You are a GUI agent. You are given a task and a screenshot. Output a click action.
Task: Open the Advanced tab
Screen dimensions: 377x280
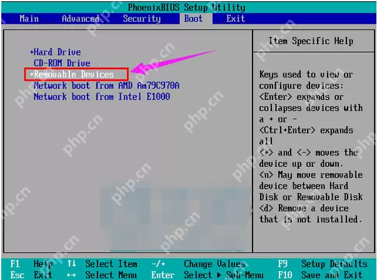click(80, 19)
